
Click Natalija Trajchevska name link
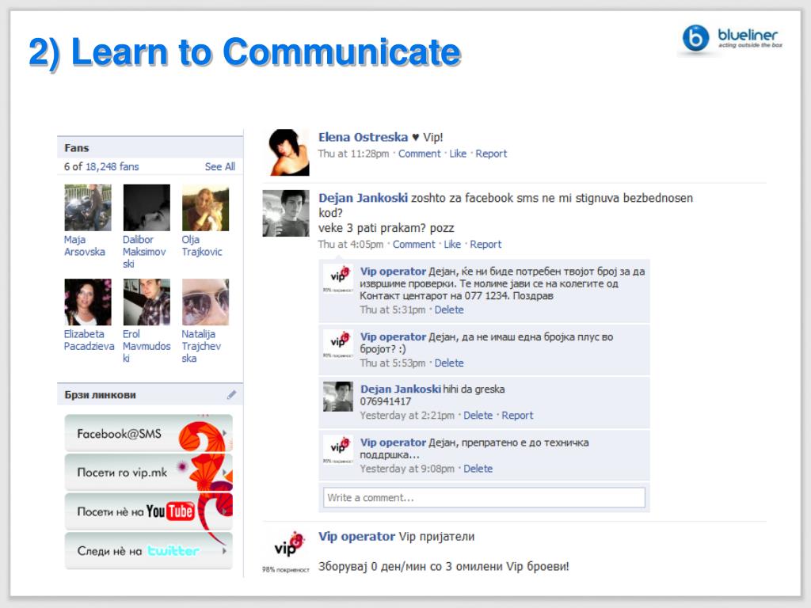click(x=201, y=346)
